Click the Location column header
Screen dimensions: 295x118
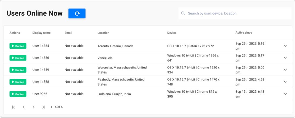tap(103, 33)
